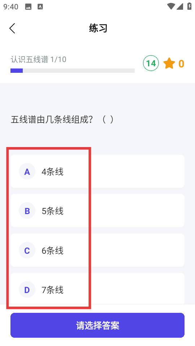Select answer option 7条线
This screenshot has width=195, height=346.
pyautogui.click(x=97, y=289)
